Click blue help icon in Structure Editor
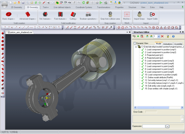The height and width of the screenshot is (134, 185). click(x=173, y=37)
